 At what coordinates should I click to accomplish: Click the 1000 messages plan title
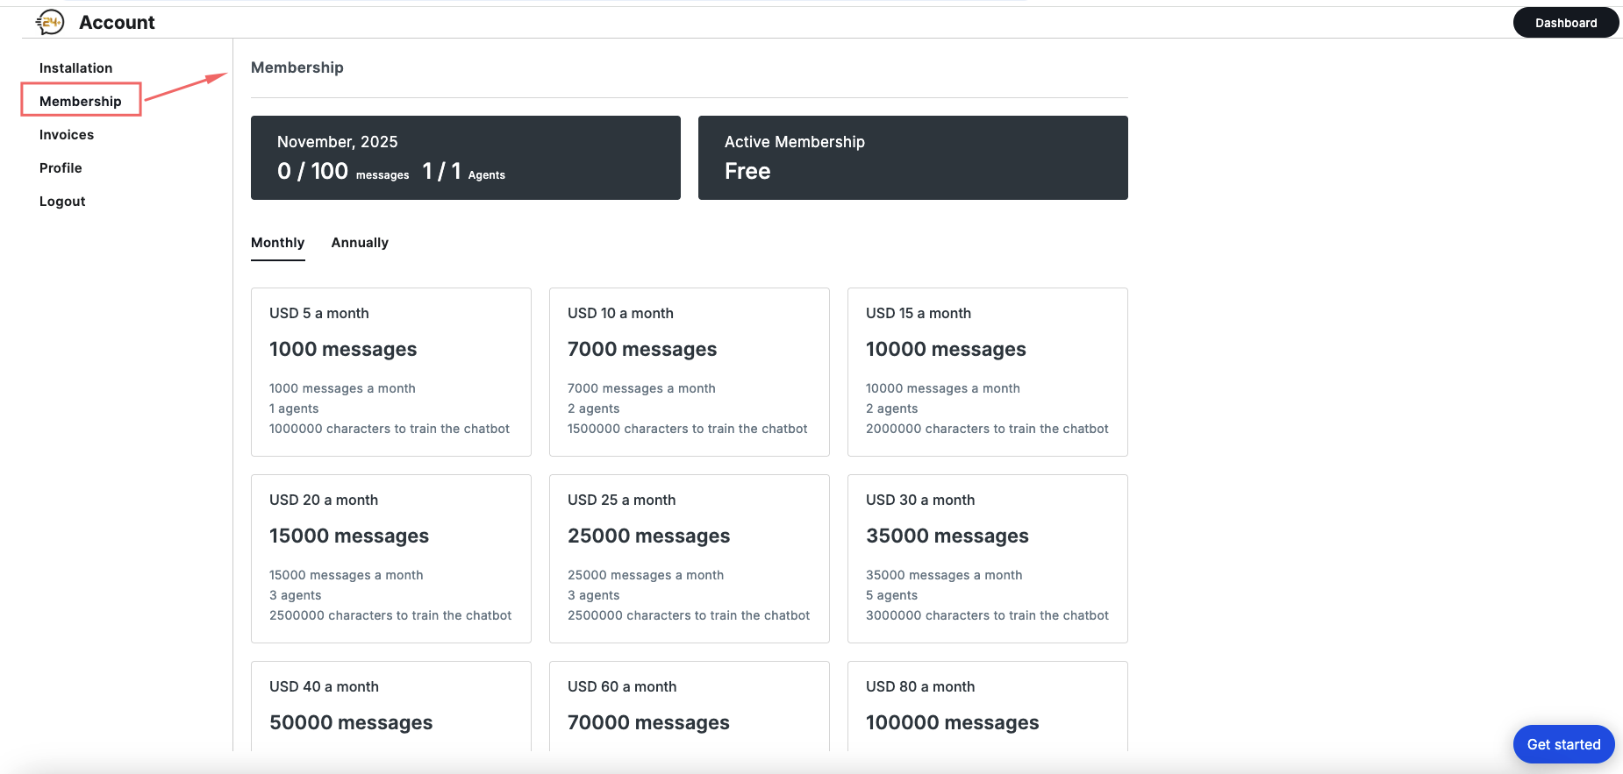click(x=343, y=349)
